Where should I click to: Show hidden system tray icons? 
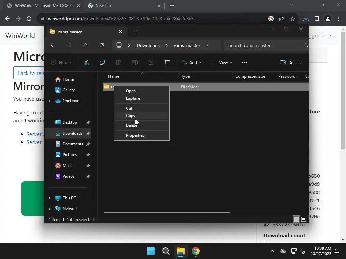272,251
